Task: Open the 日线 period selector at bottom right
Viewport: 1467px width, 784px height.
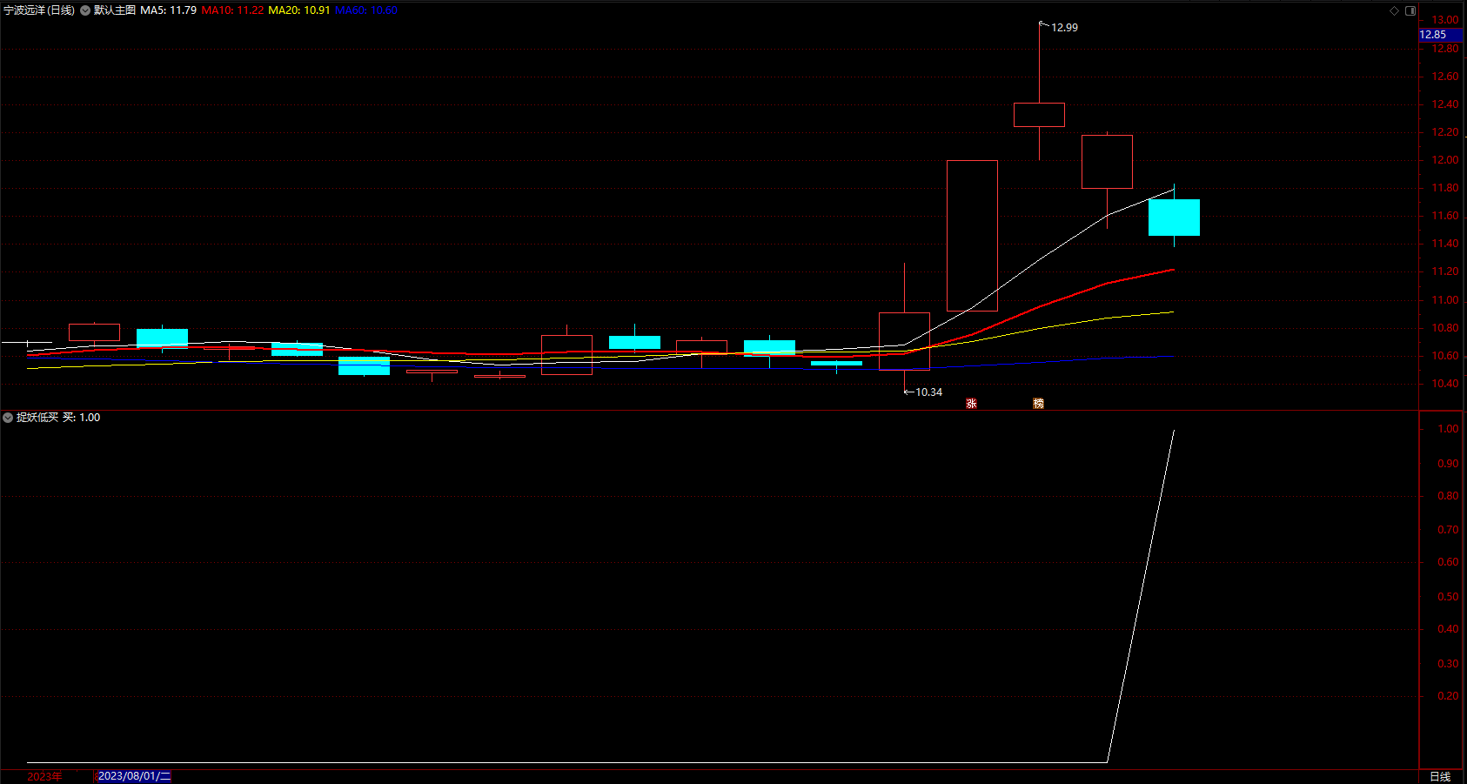Action: tap(1440, 776)
